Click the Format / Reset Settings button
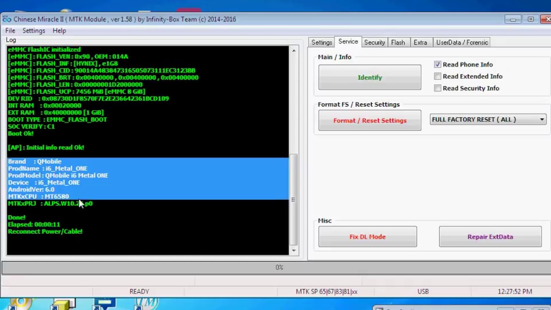 tap(370, 121)
